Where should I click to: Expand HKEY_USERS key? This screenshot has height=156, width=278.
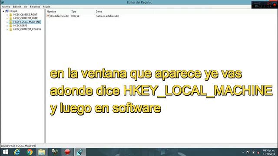coord(7,26)
